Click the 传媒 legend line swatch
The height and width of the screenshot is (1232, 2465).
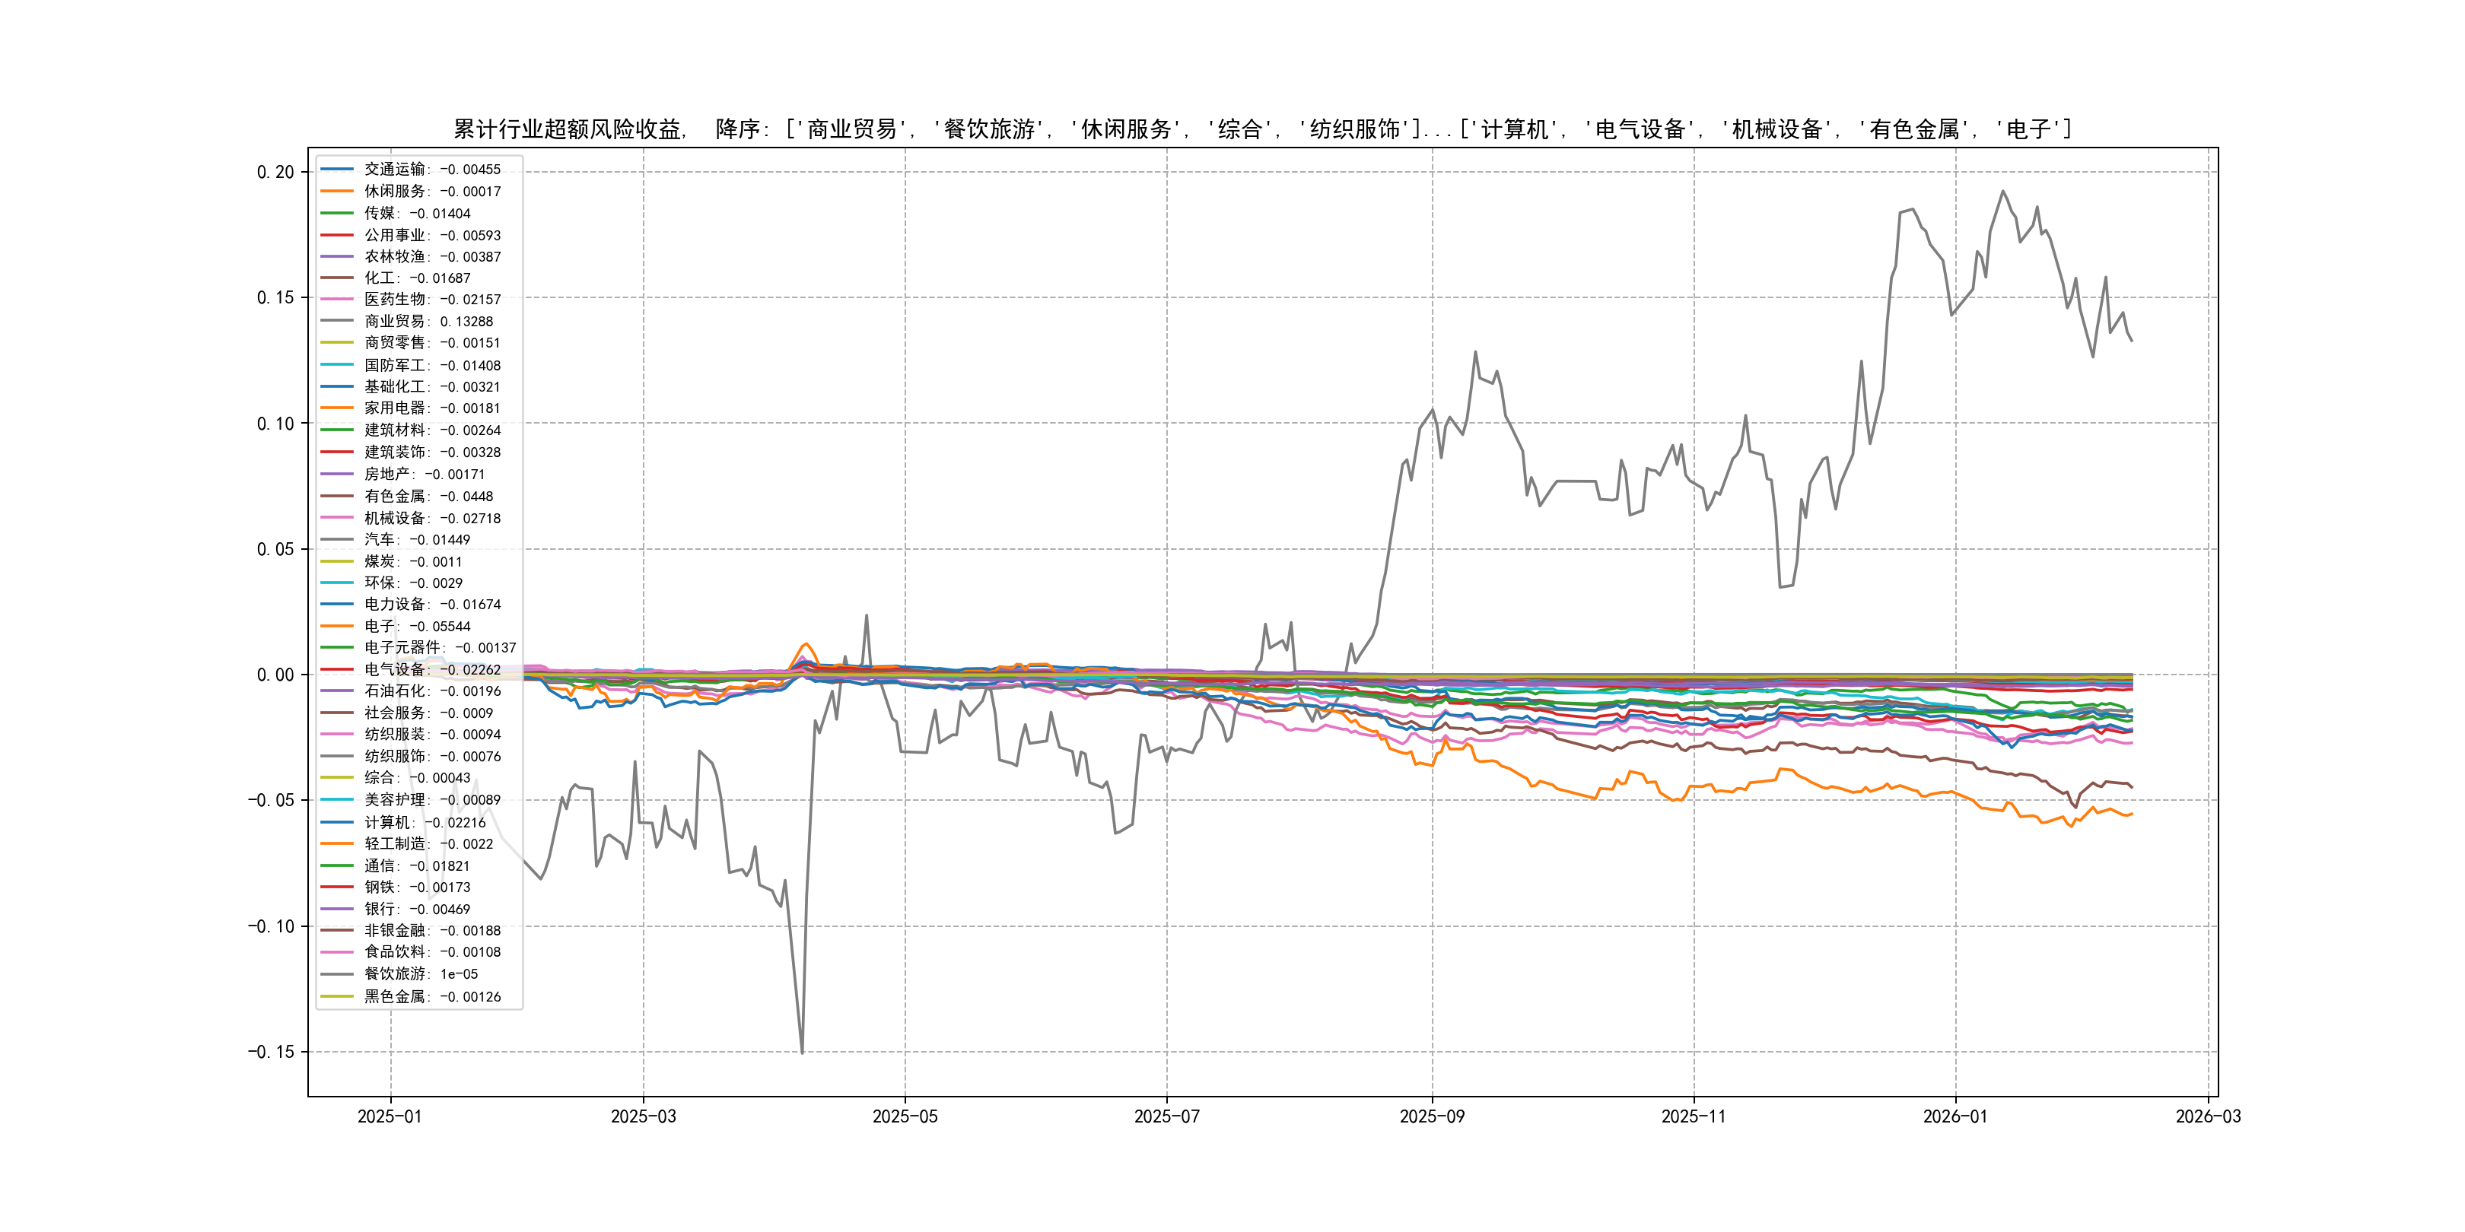click(337, 213)
